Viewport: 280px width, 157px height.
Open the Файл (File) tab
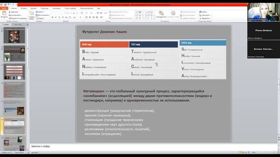(4, 8)
